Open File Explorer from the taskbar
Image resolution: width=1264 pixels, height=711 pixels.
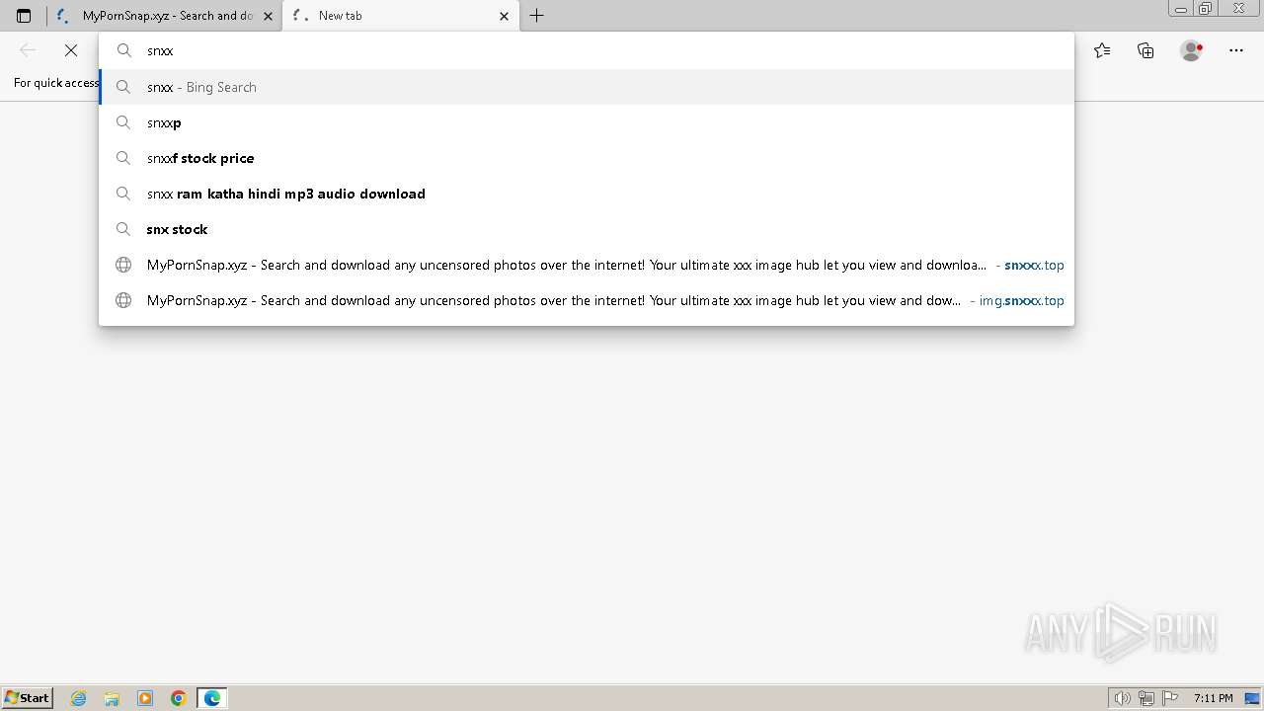[x=112, y=698]
